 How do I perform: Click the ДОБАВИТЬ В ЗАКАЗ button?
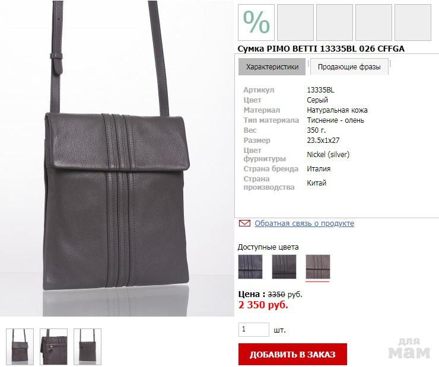point(292,354)
